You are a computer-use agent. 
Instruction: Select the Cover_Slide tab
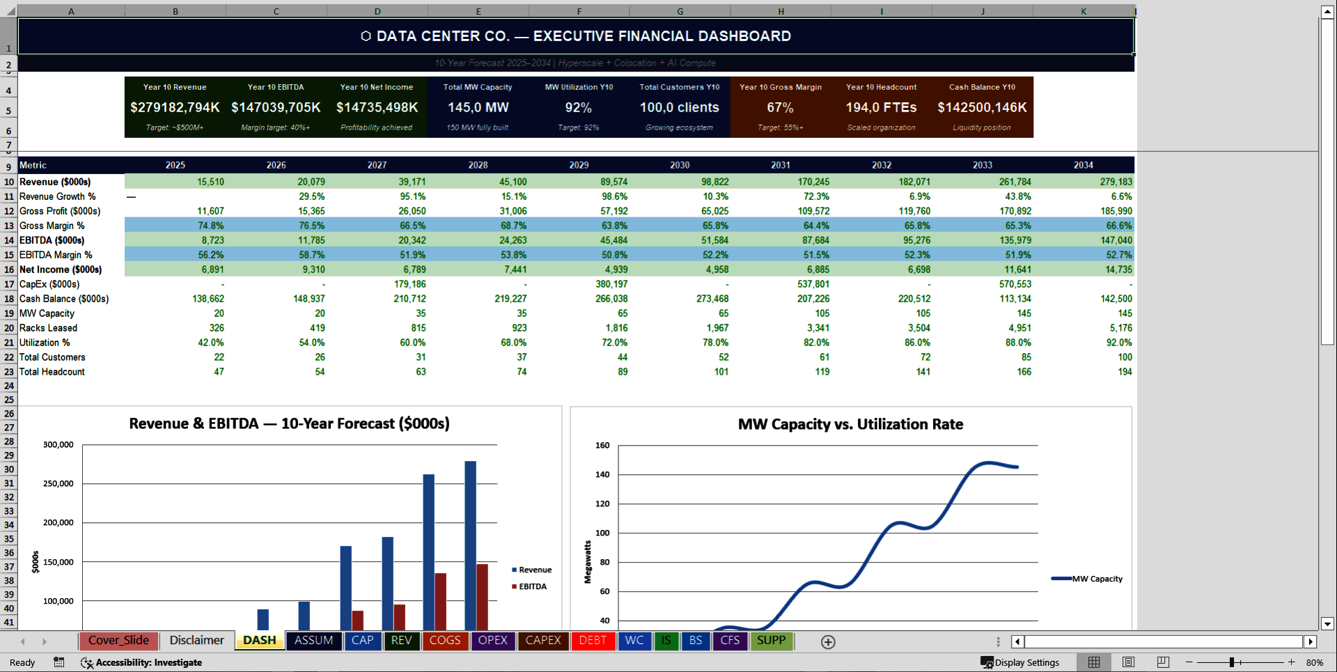coord(118,641)
